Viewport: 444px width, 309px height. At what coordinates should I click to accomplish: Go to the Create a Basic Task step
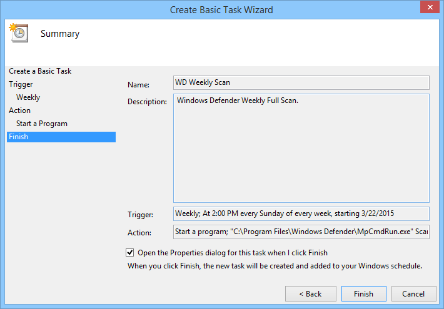click(x=40, y=71)
